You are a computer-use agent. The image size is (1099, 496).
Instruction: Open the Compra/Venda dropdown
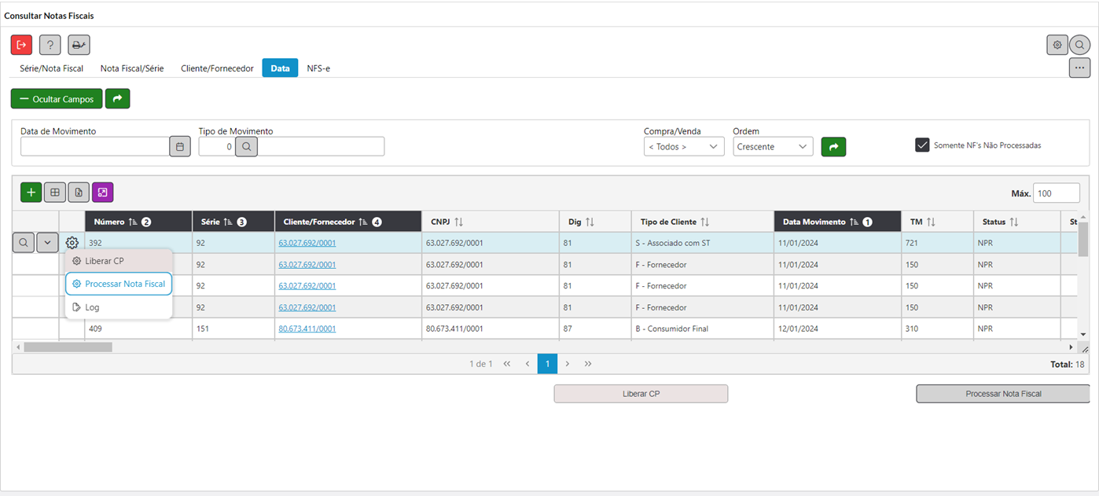(684, 146)
